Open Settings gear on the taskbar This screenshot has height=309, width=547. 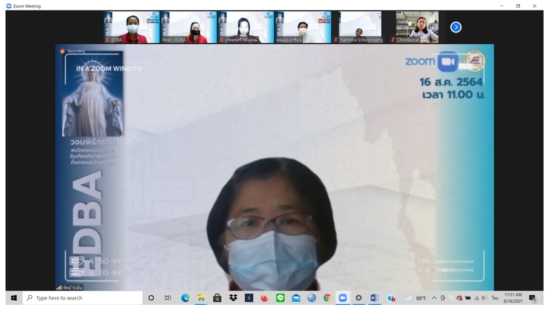[358, 298]
